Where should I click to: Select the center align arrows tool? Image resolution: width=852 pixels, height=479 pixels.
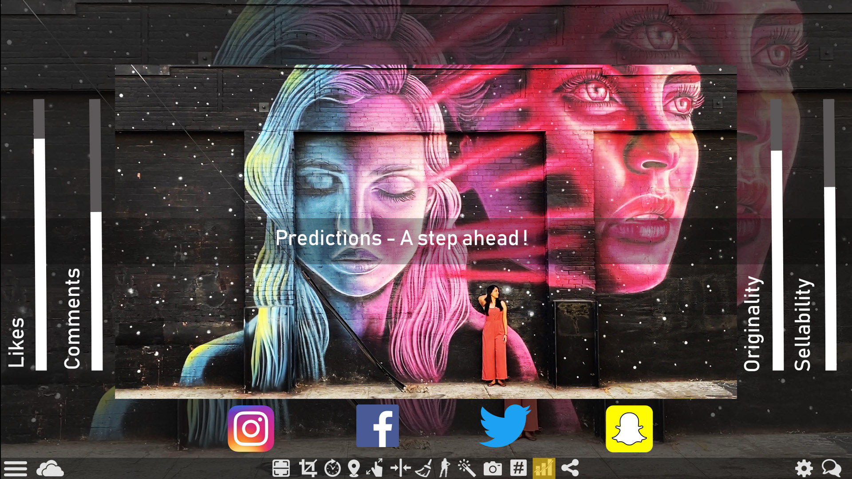(x=401, y=468)
